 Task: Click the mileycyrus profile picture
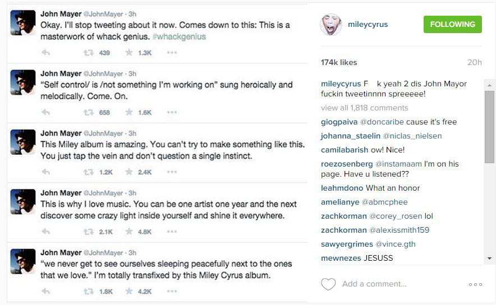point(331,25)
